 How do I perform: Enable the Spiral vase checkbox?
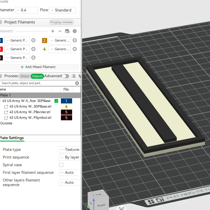[61, 165]
